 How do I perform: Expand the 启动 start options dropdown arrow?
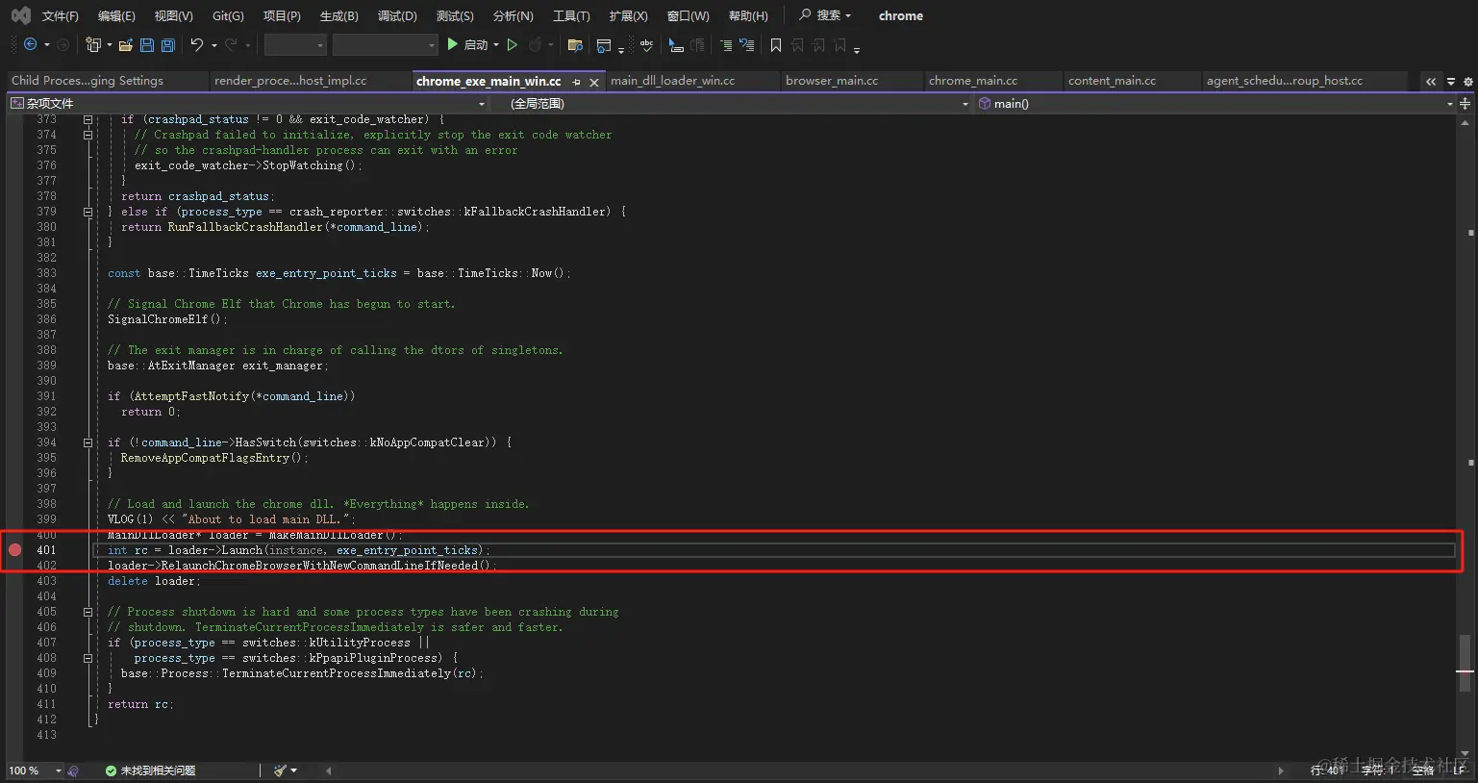click(496, 45)
